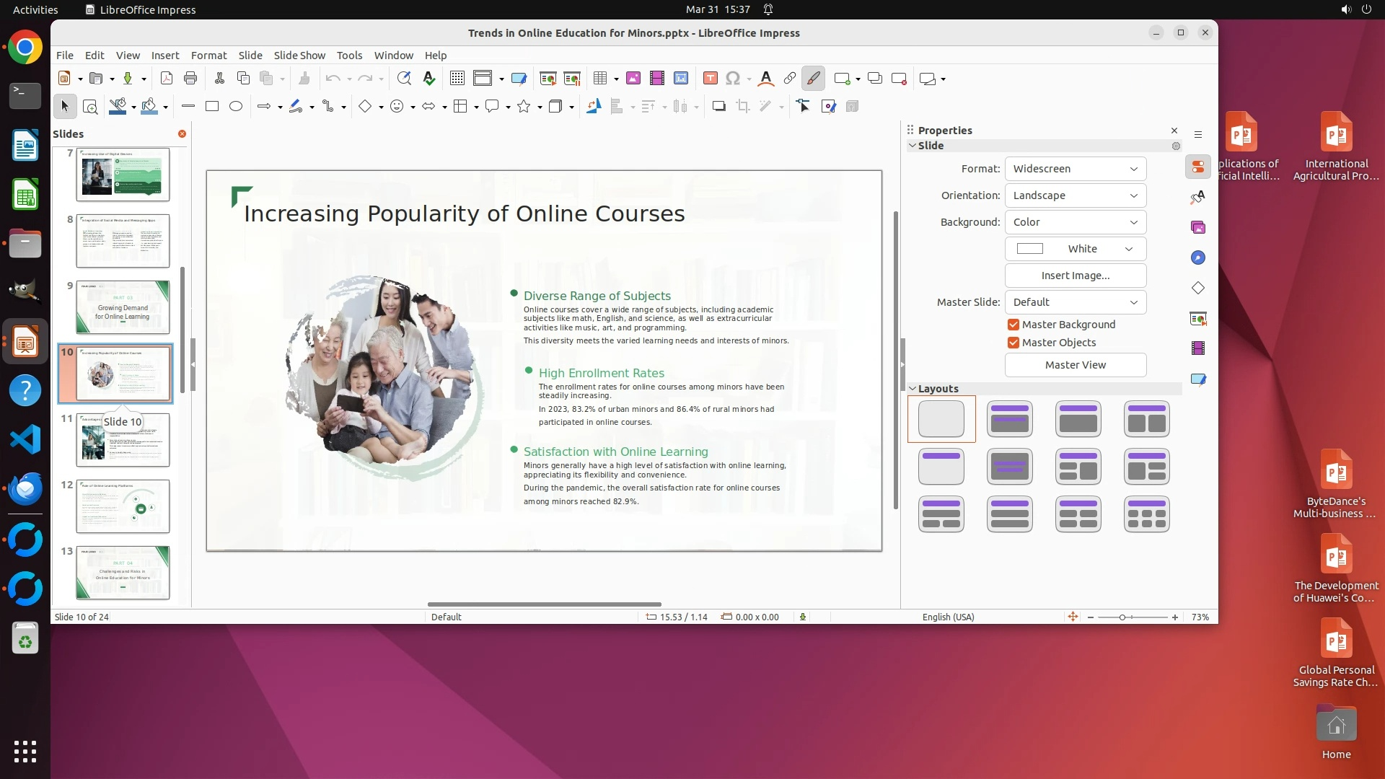The height and width of the screenshot is (779, 1385).
Task: Uncheck Master Background checkbox
Action: pyautogui.click(x=1014, y=325)
